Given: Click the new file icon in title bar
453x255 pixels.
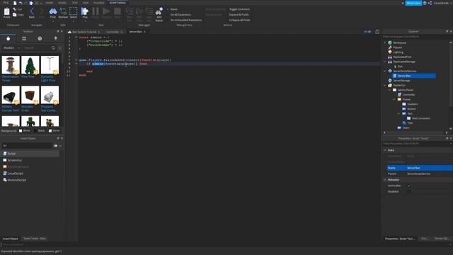Looking at the screenshot, I should pos(15,3).
